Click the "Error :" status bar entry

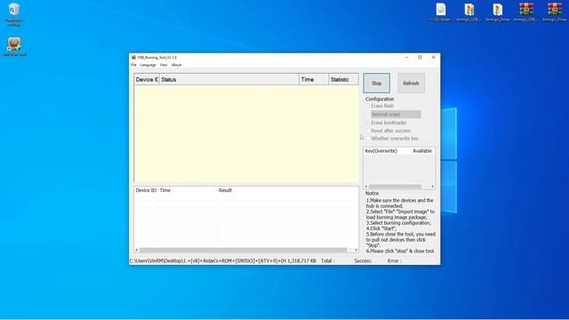pyautogui.click(x=394, y=260)
